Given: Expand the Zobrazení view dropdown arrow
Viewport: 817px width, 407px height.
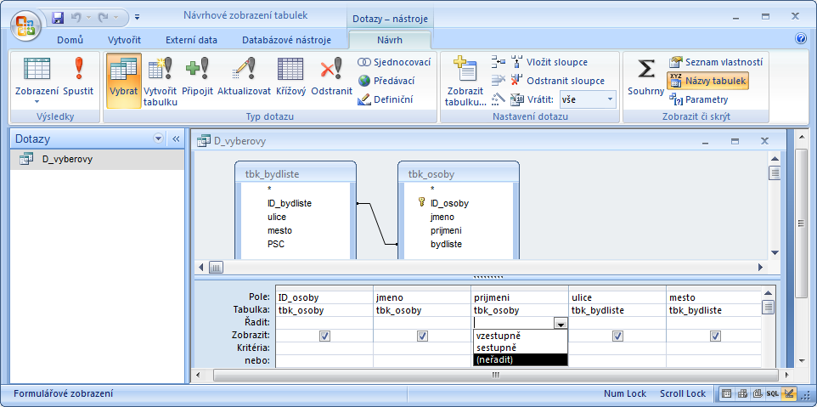Looking at the screenshot, I should [37, 101].
